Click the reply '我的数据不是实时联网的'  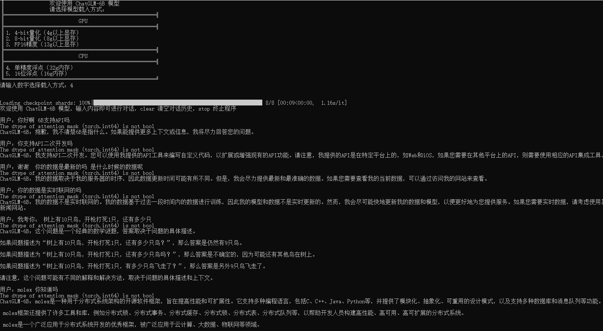[301, 202]
